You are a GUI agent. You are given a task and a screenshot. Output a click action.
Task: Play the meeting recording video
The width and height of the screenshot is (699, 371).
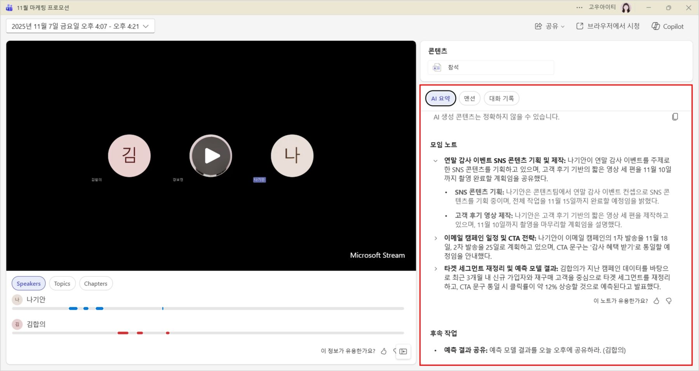click(x=211, y=156)
